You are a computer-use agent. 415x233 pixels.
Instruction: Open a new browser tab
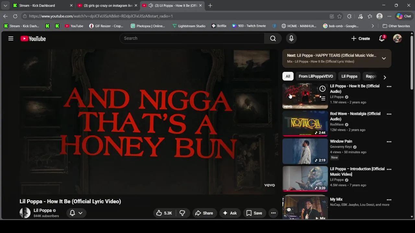210,6
